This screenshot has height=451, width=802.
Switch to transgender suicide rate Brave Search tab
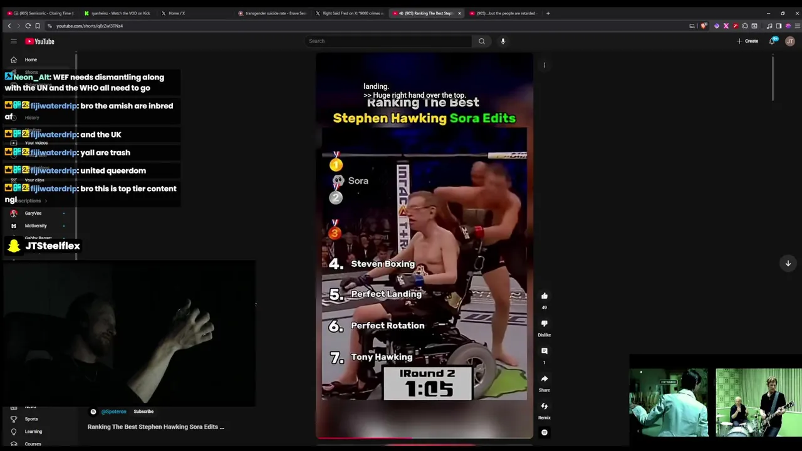point(273,13)
